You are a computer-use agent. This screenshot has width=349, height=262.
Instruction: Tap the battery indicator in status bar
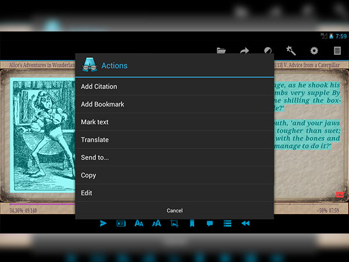(x=331, y=36)
